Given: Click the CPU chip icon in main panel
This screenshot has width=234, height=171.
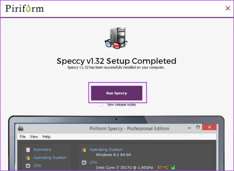Looking at the screenshot, I should tap(84, 163).
